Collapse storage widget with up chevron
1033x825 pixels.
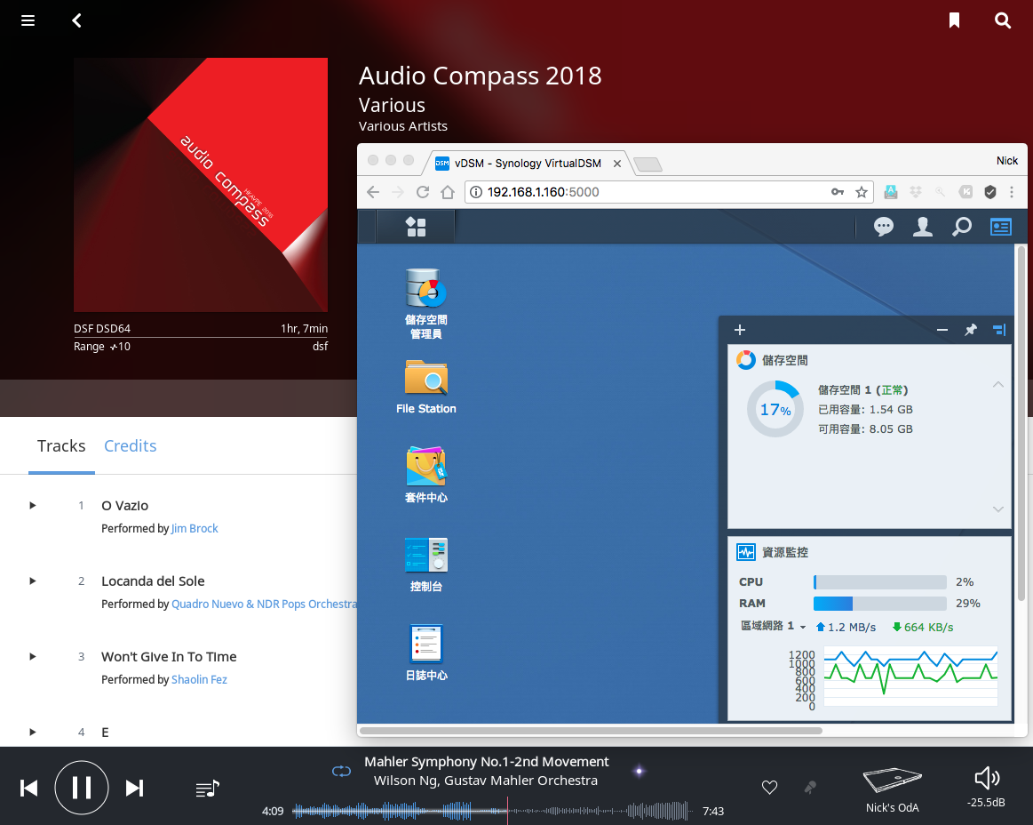998,384
